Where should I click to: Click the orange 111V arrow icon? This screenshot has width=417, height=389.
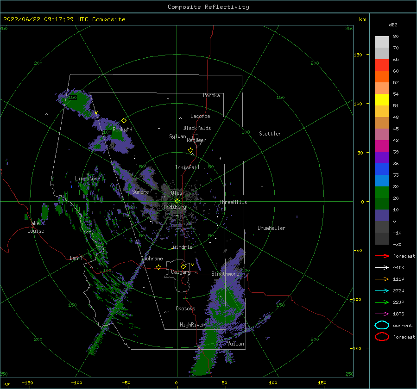pos(382,279)
